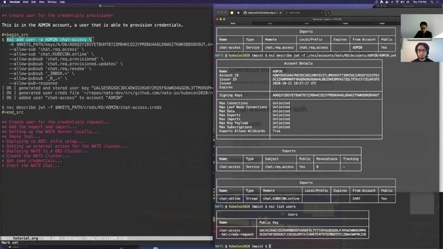Open the Help menu
This screenshot has width=443, height=249.
[62, 1]
